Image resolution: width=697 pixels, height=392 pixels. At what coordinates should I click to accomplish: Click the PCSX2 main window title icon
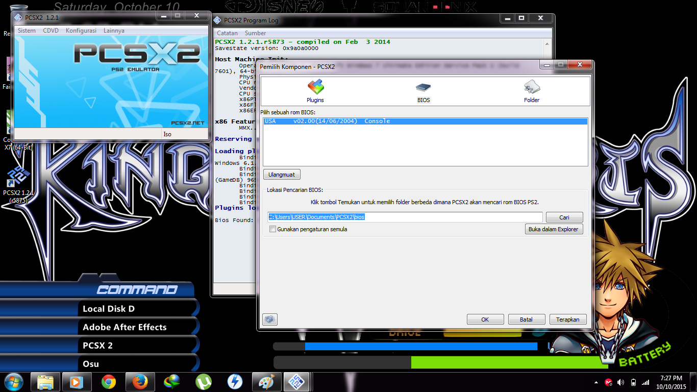[x=18, y=17]
